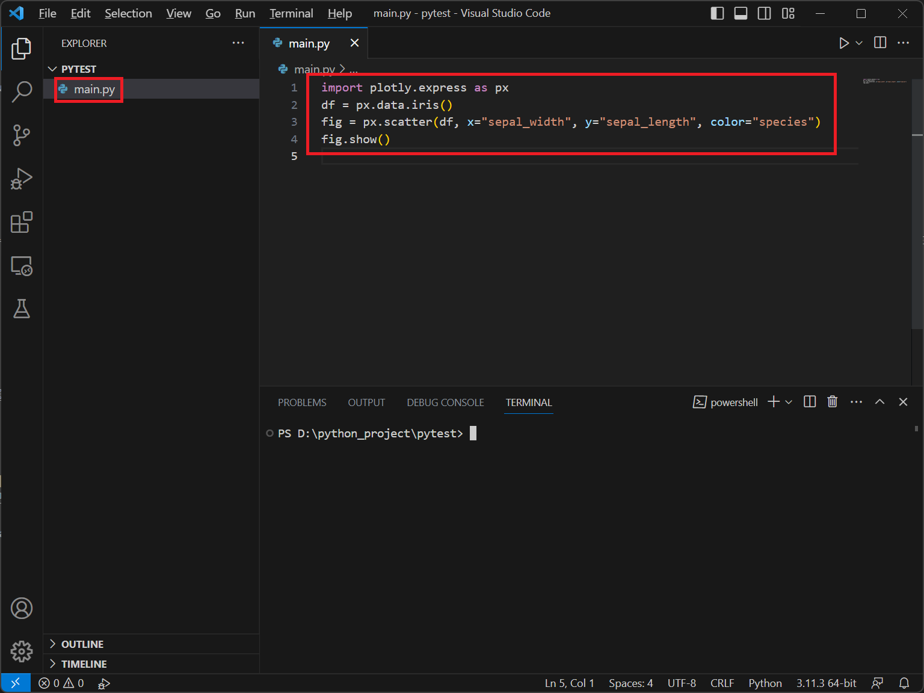This screenshot has width=924, height=693.
Task: Delete terminal with trash can icon
Action: point(832,402)
